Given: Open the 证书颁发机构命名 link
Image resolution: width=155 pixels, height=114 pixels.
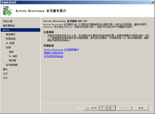Looking at the screenshot, I should pos(53,56).
